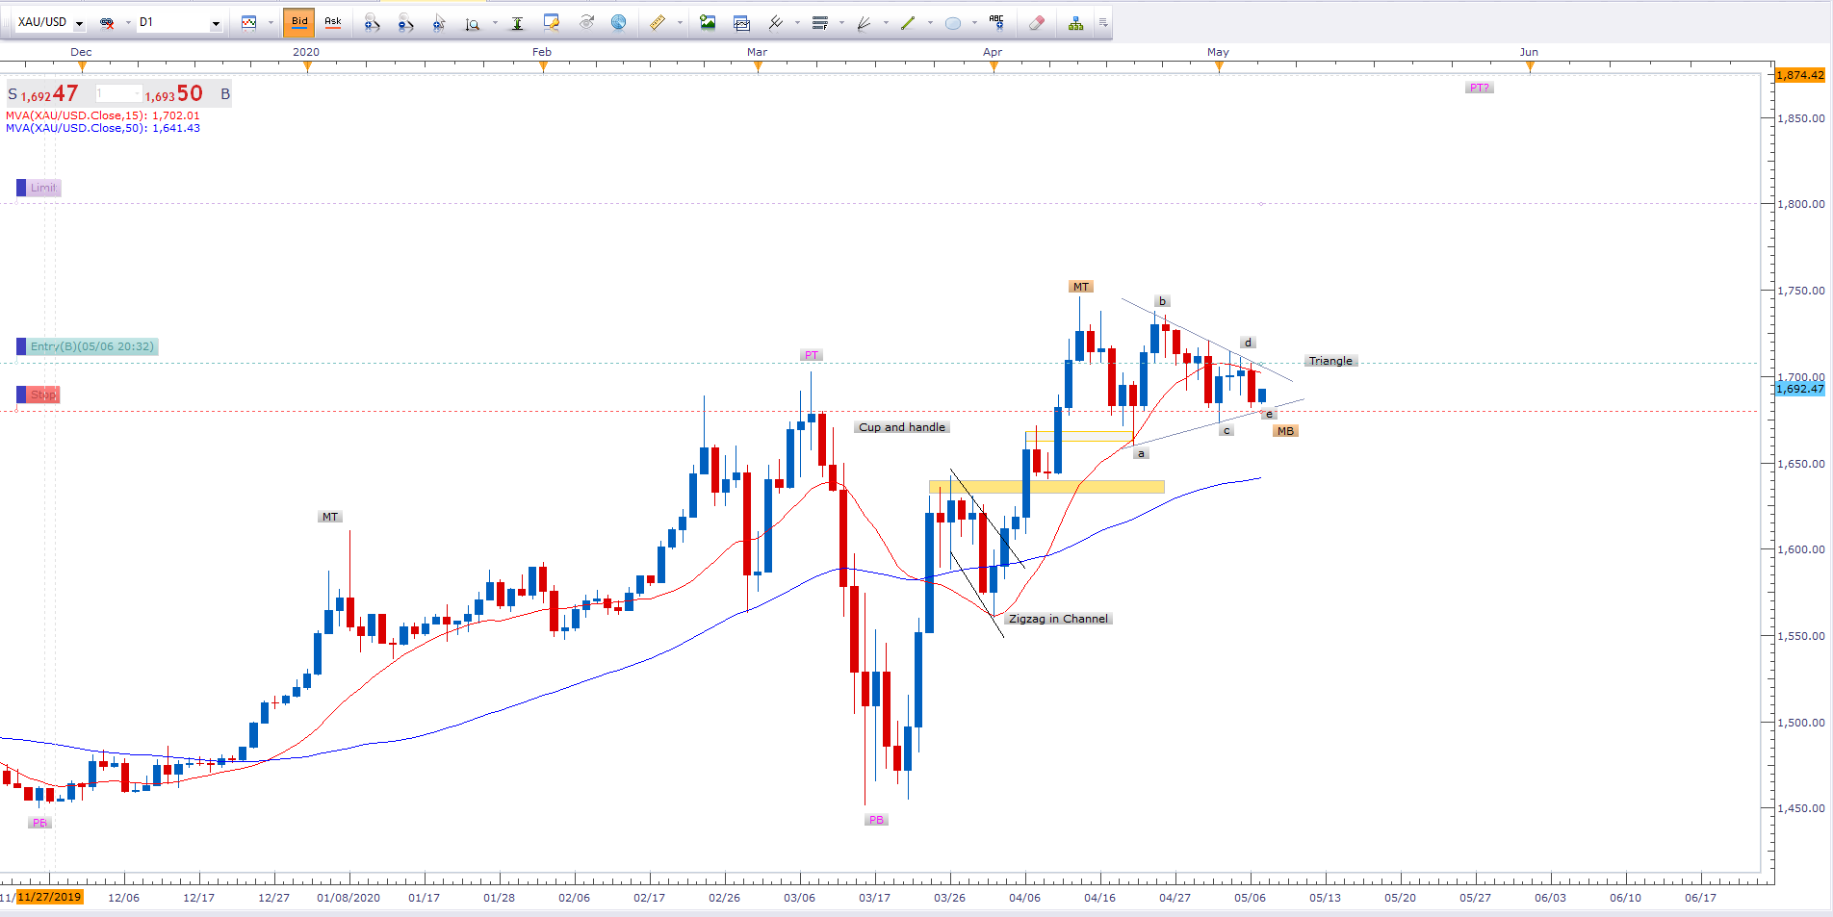Select the ellipse shape drawing tool
Image resolution: width=1833 pixels, height=917 pixels.
pyautogui.click(x=953, y=22)
